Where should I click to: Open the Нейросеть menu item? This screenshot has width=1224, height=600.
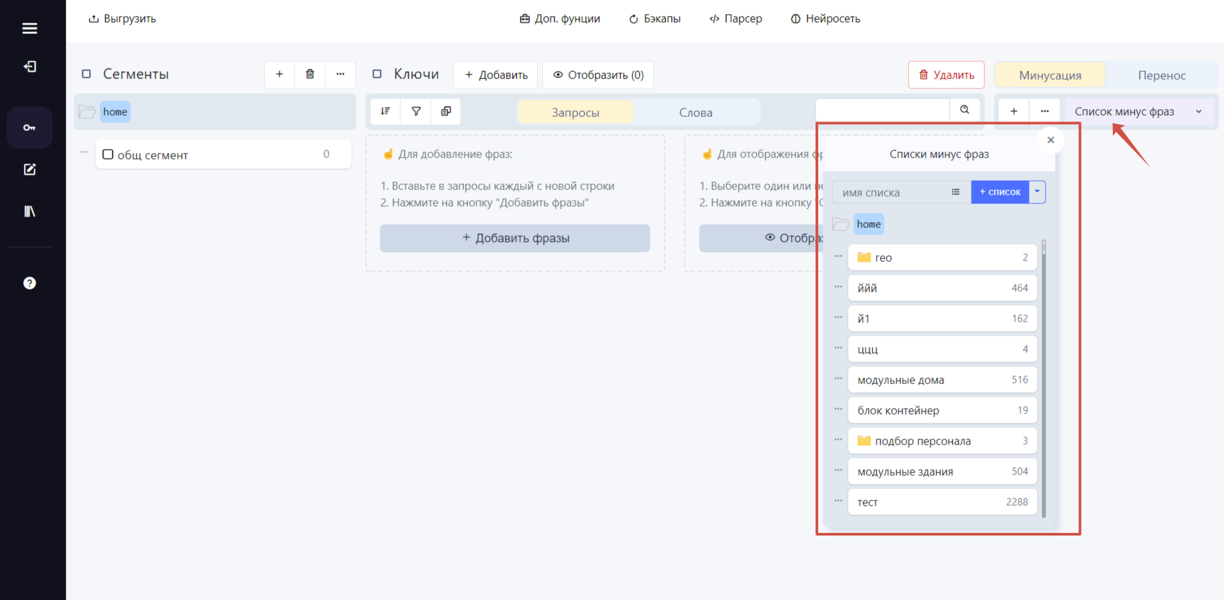825,19
